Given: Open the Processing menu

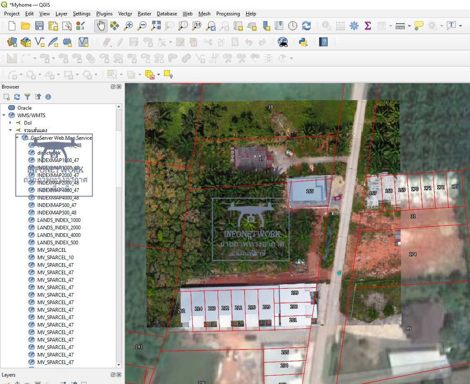Looking at the screenshot, I should coord(228,14).
